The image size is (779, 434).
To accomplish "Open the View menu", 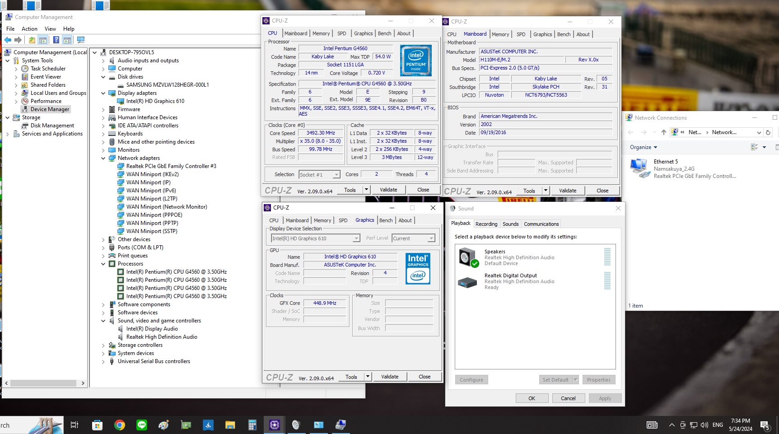I will [50, 28].
